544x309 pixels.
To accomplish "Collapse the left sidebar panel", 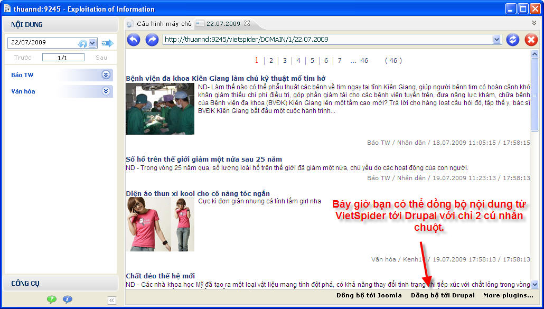I will point(112,301).
